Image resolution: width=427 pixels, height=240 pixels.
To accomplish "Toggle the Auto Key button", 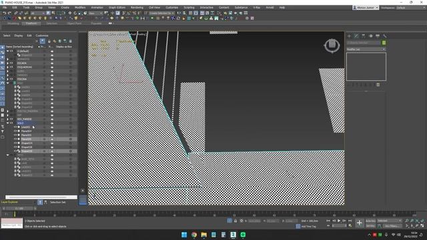I will (x=370, y=221).
